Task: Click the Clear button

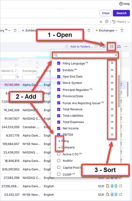Action: 106,13
